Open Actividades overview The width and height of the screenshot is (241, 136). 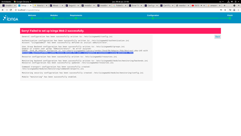6,2
